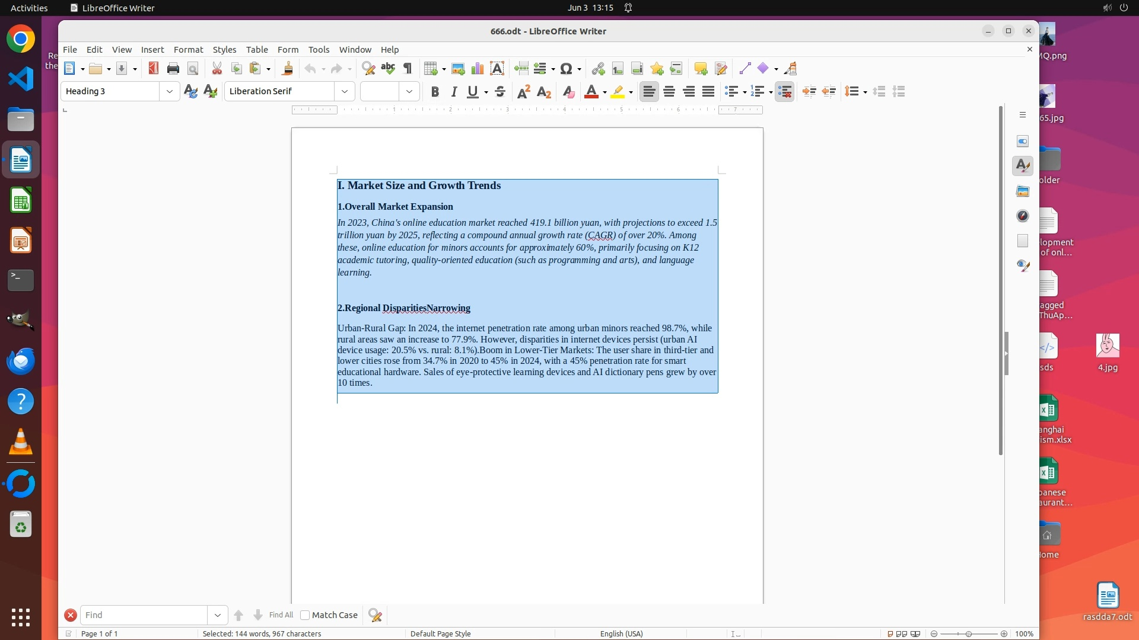
Task: Open the Tools menu
Action: point(319,50)
